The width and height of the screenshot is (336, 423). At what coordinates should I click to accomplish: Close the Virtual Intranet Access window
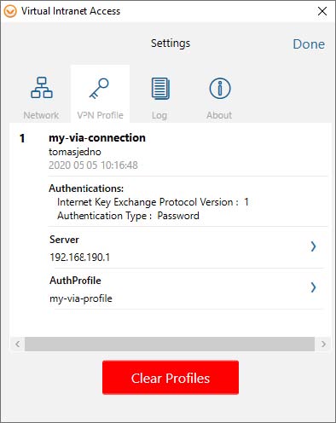click(322, 11)
